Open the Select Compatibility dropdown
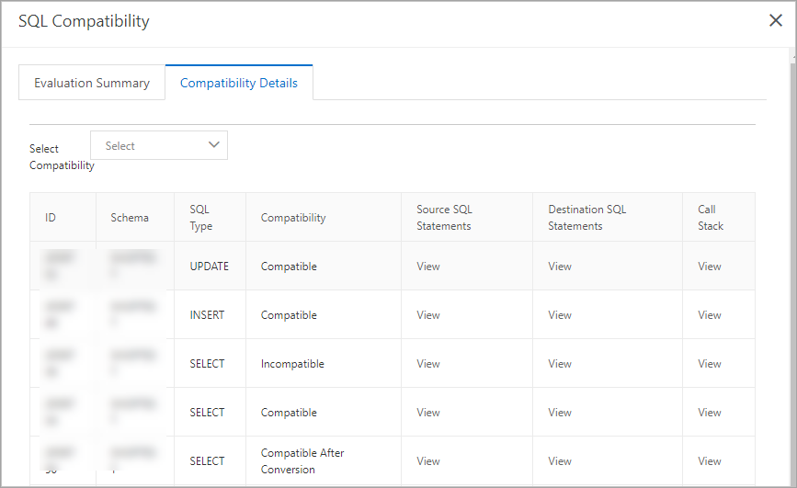The width and height of the screenshot is (797, 488). [159, 145]
